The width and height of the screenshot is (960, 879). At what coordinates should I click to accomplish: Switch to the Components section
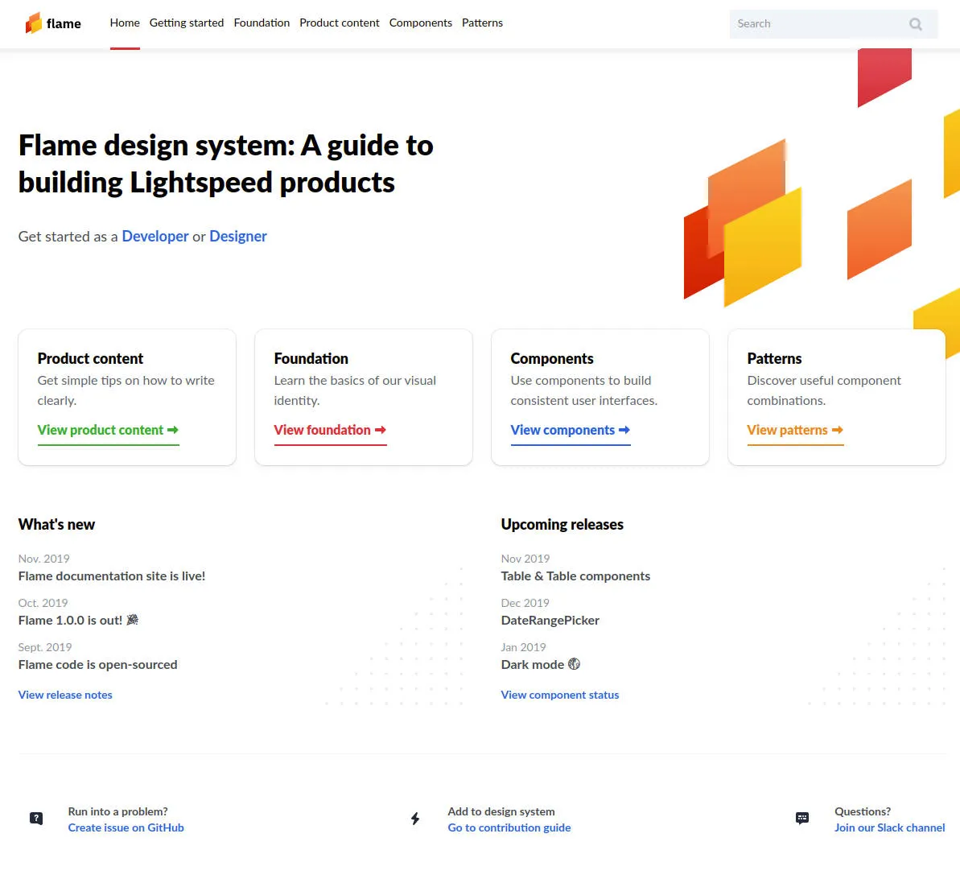click(x=420, y=23)
